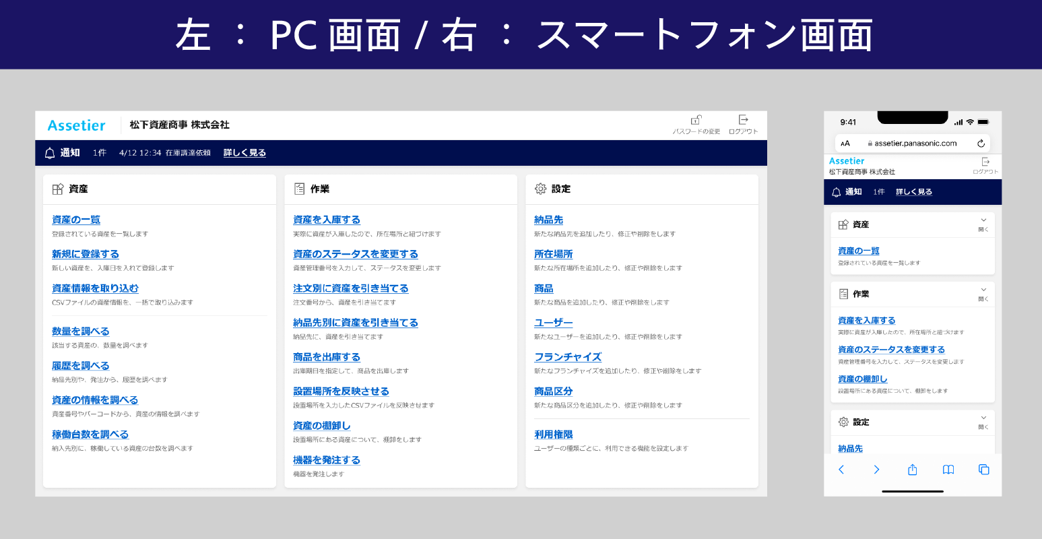Screen dimensions: 1042x539
Task: Click the Assetier logo on the PC screen
Action: click(x=77, y=125)
